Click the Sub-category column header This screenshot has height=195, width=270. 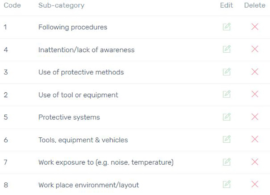pyautogui.click(x=61, y=5)
